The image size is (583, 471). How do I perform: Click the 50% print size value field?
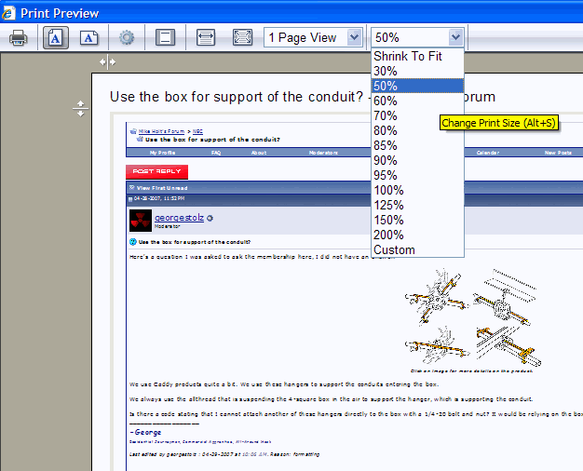click(410, 37)
